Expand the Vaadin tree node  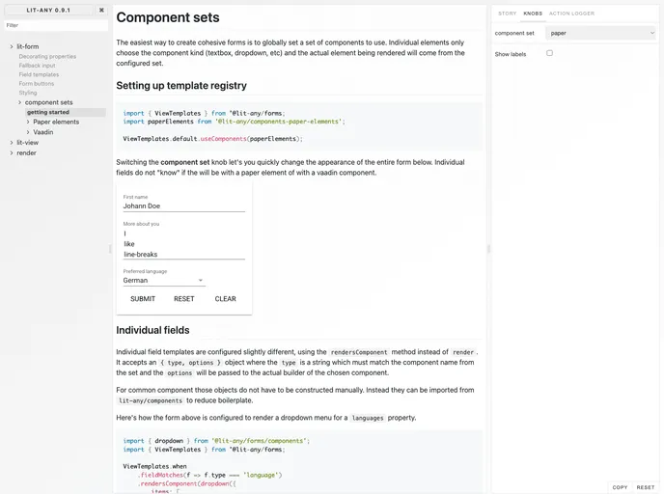(x=28, y=132)
